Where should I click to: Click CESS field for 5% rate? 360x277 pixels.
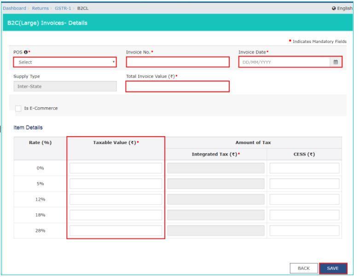click(x=304, y=184)
